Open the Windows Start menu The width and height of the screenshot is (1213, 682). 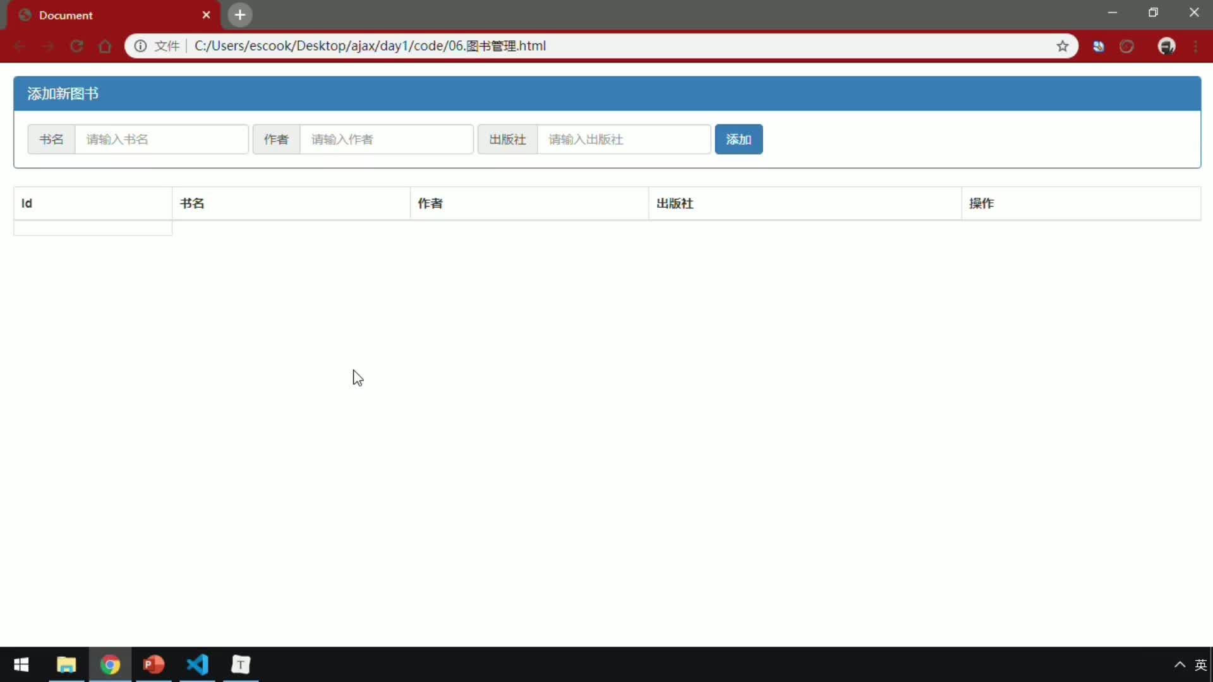tap(21, 665)
